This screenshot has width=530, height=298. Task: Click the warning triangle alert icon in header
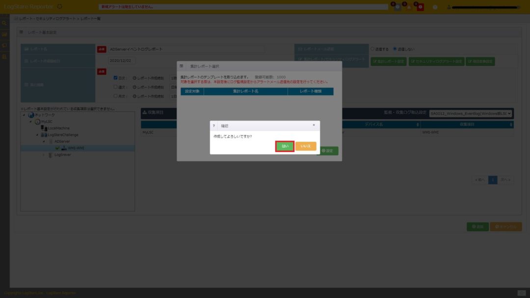(409, 7)
